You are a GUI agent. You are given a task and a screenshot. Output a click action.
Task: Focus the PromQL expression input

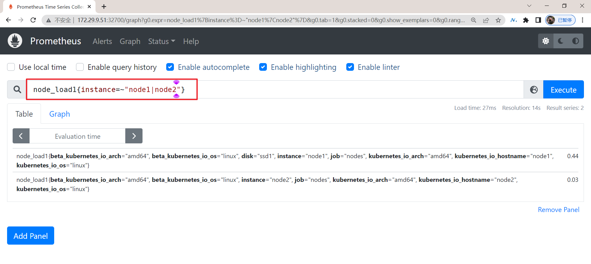pyautogui.click(x=275, y=90)
